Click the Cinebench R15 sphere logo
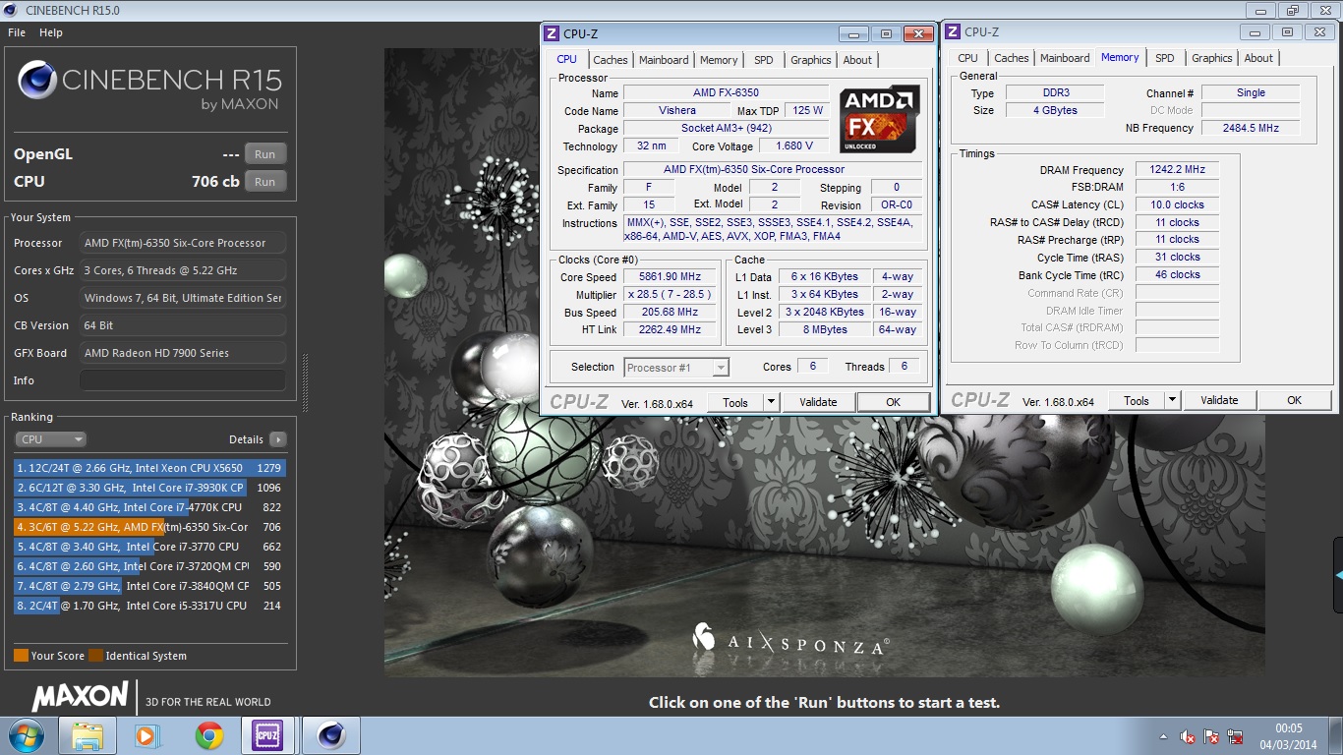 click(36, 81)
